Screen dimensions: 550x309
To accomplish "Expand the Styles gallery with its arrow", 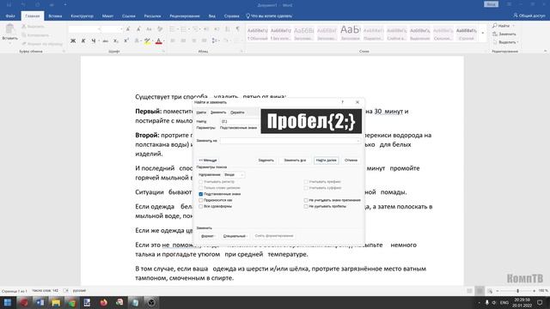I will click(x=483, y=33).
